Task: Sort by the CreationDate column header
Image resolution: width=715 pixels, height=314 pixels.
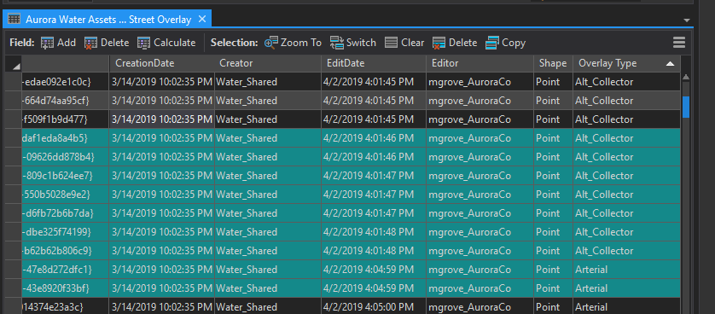Action: tap(161, 64)
